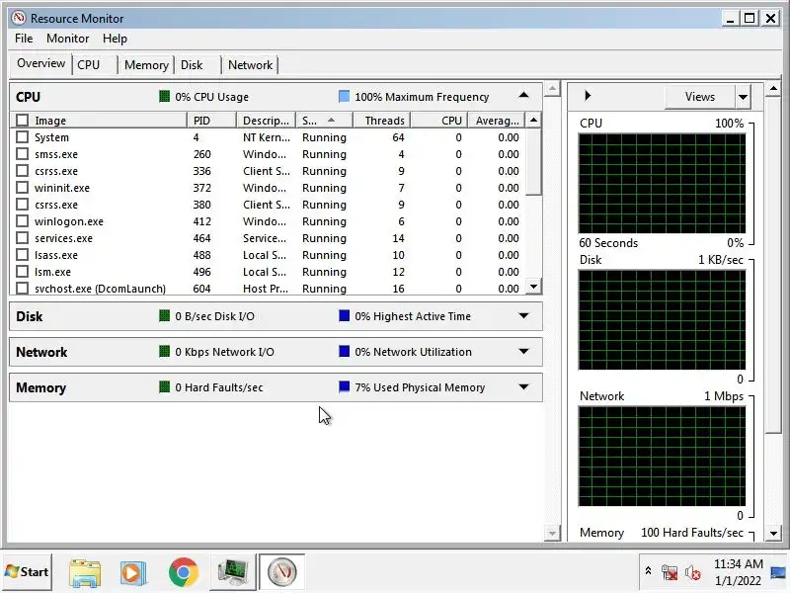Check the services.exe process checkbox

22,237
